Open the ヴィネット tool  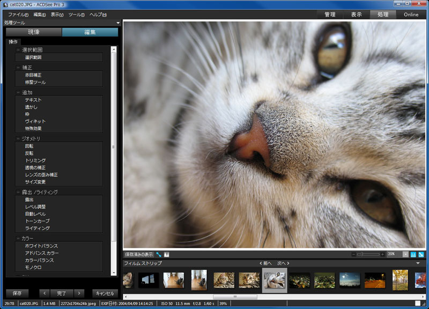[x=35, y=121]
